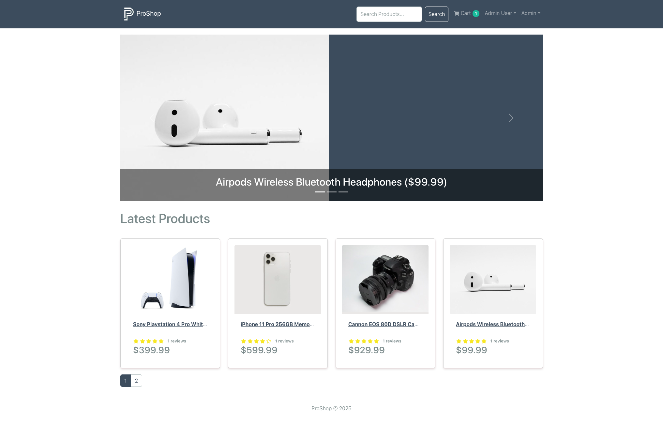The width and height of the screenshot is (663, 424).
Task: Advance carousel with the next arrow
Action: click(x=511, y=118)
